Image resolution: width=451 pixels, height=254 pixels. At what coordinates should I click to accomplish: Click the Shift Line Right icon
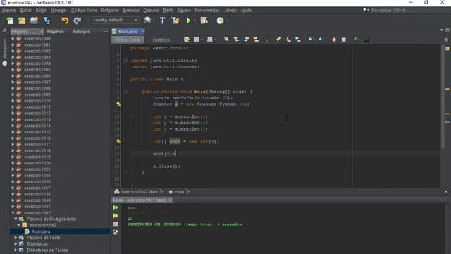(320, 40)
